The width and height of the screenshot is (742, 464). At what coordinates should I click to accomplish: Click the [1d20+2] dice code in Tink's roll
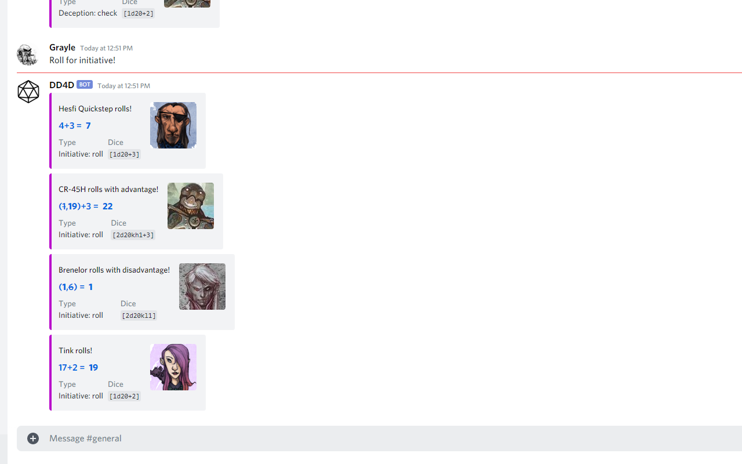point(124,396)
